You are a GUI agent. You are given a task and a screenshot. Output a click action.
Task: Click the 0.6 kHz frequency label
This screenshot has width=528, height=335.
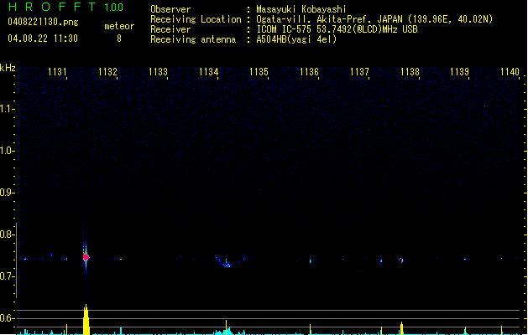7,318
